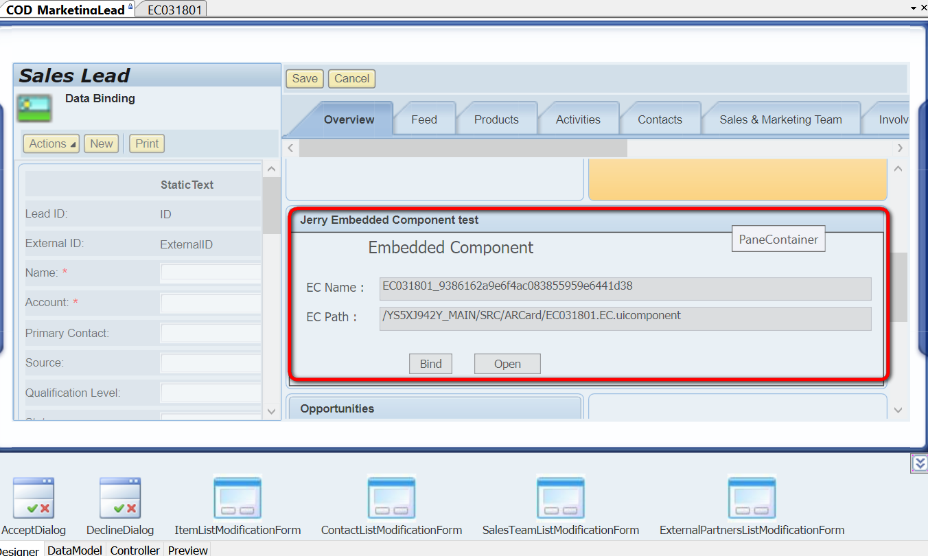
Task: Click the Lead ID label
Action: click(x=47, y=213)
